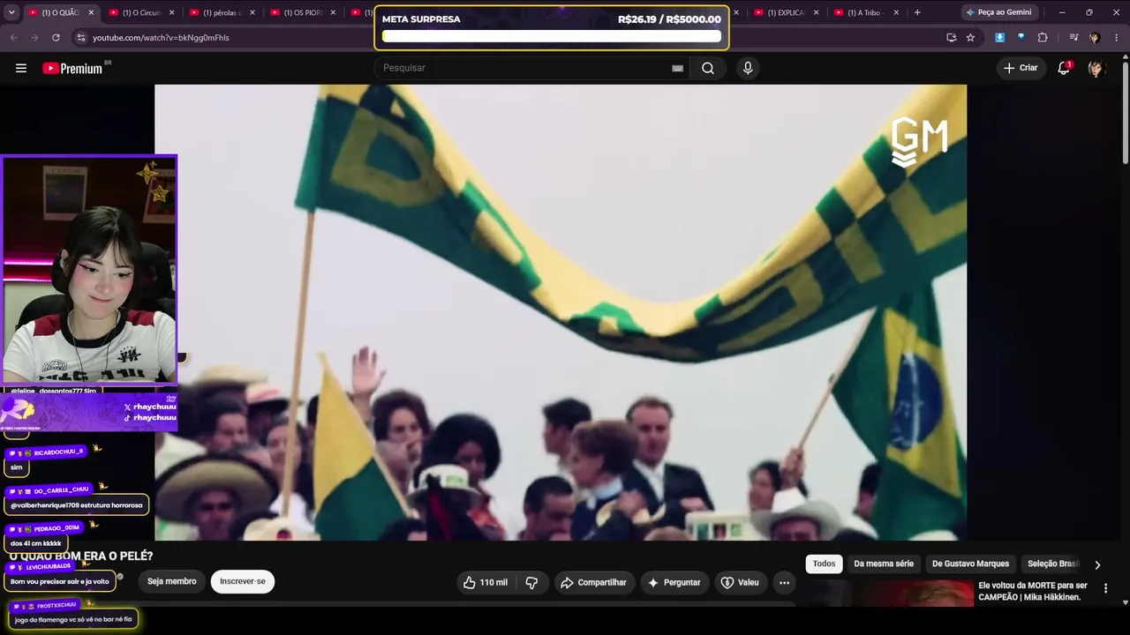Like the video with 110 mil
This screenshot has width=1130, height=635.
[x=485, y=582]
